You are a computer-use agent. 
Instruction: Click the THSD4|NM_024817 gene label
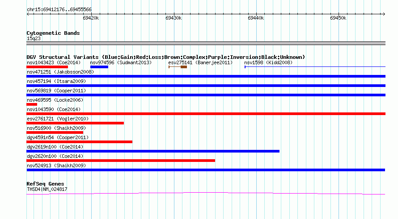tap(47, 189)
